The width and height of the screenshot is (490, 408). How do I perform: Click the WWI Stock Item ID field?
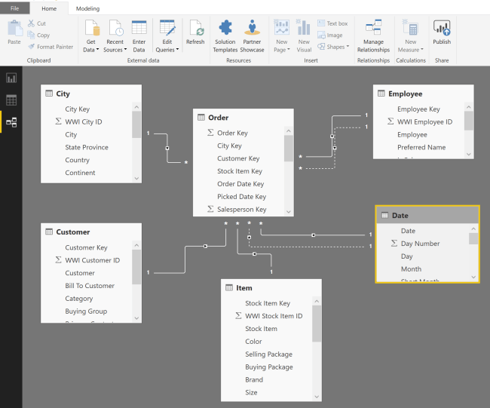click(x=273, y=316)
